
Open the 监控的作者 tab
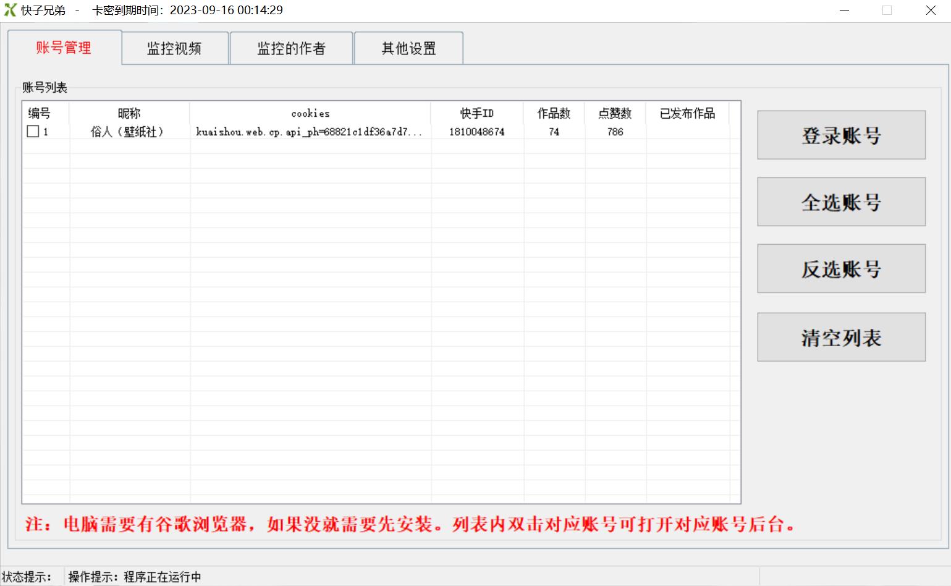pyautogui.click(x=291, y=48)
